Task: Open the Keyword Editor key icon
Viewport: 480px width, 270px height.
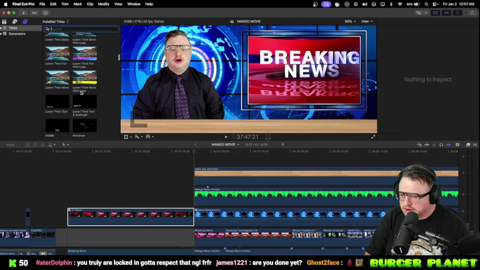Action: point(34,13)
